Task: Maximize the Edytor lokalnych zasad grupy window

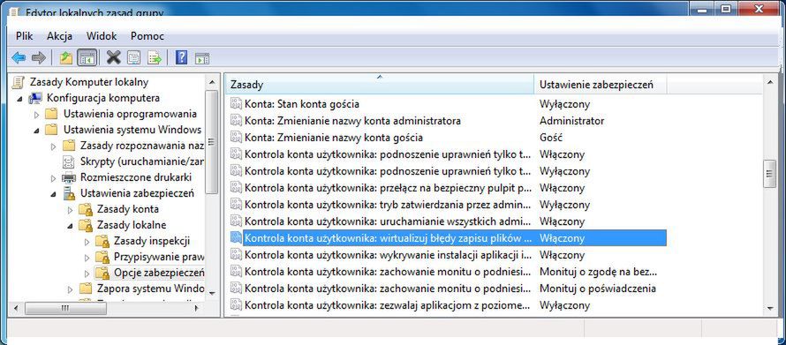Action: tap(726, 8)
